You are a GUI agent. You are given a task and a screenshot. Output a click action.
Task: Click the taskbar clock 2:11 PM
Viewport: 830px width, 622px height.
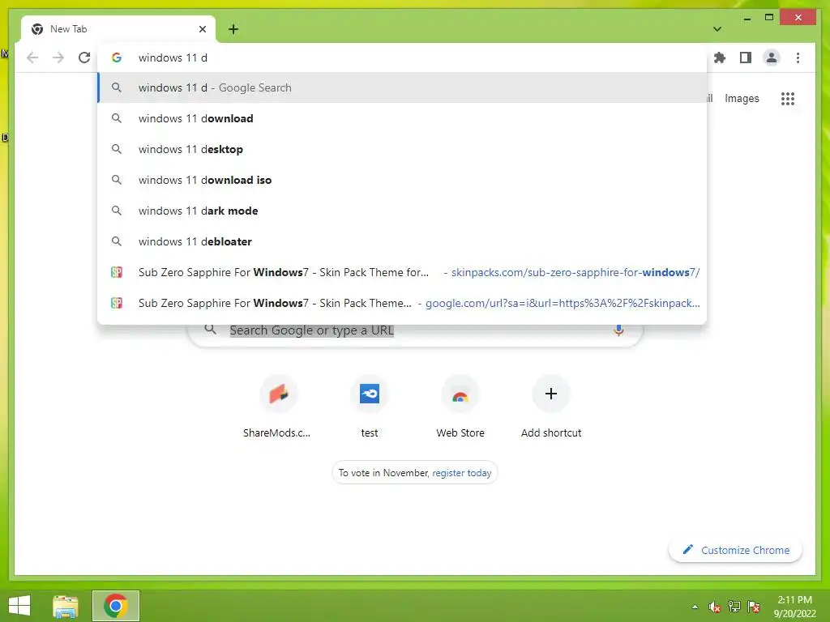pos(794,607)
